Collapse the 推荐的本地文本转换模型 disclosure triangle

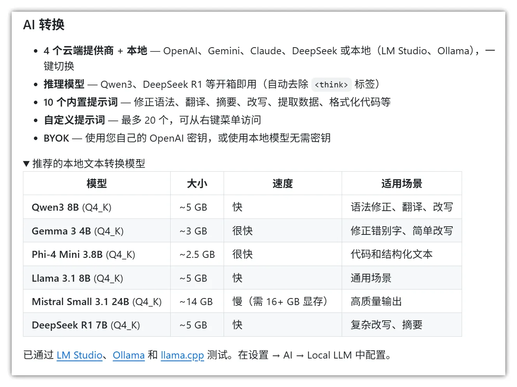(x=26, y=164)
